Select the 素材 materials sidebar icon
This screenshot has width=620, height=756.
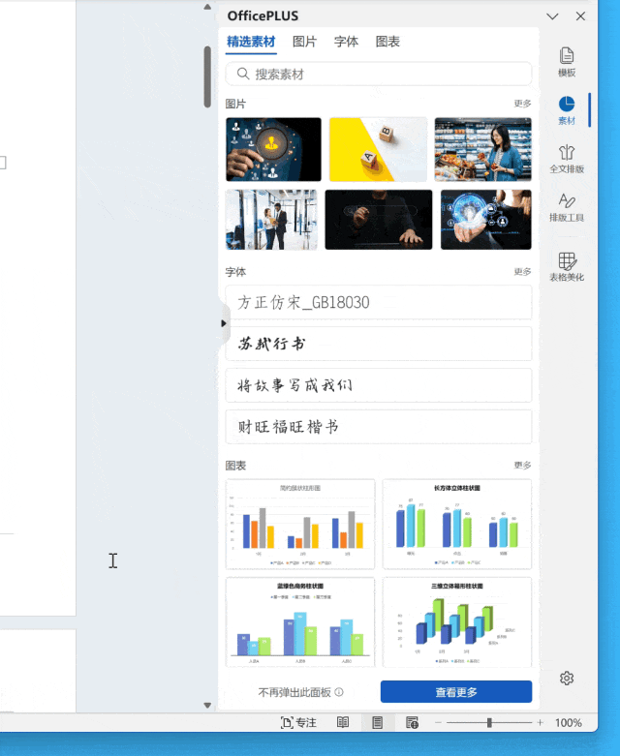point(567,110)
